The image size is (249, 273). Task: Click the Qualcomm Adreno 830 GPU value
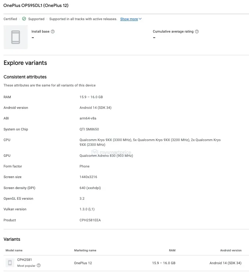pyautogui.click(x=106, y=156)
